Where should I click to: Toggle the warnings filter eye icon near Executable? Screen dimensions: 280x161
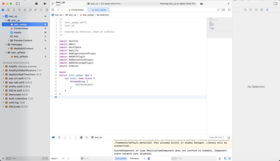pyautogui.click(x=144, y=158)
